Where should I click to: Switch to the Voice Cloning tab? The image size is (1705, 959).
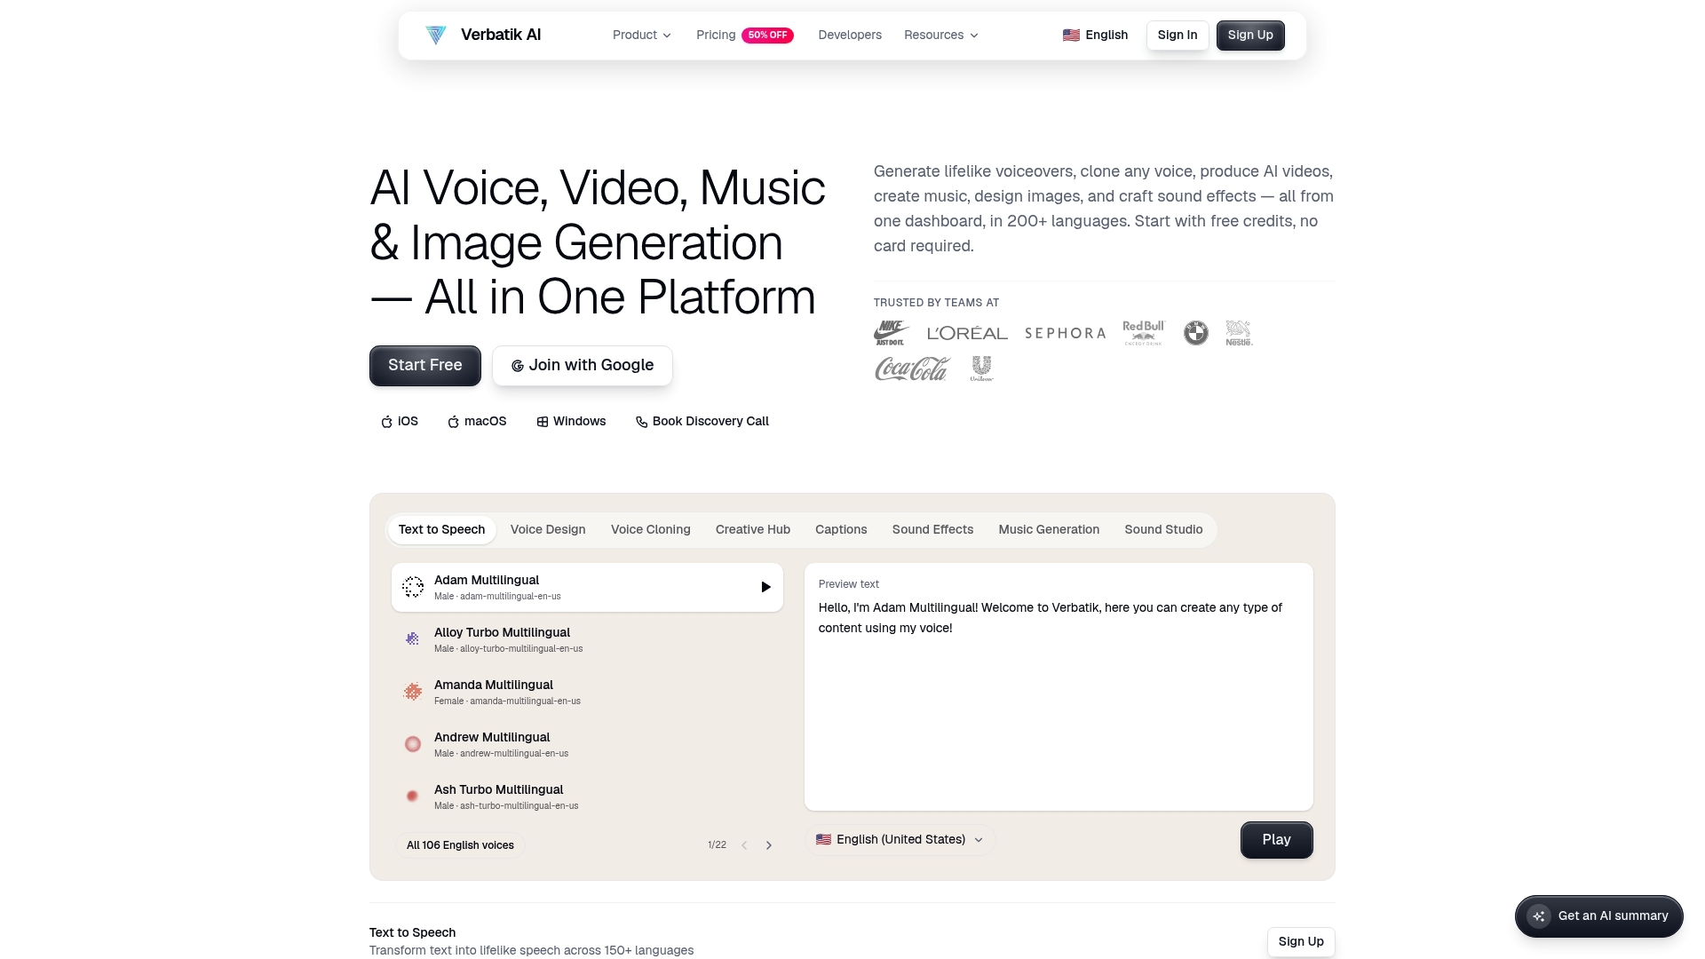coord(650,530)
